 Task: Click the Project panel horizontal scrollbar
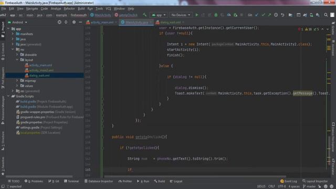[x=39, y=176]
